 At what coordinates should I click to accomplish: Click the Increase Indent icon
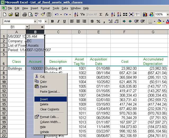point(143,21)
